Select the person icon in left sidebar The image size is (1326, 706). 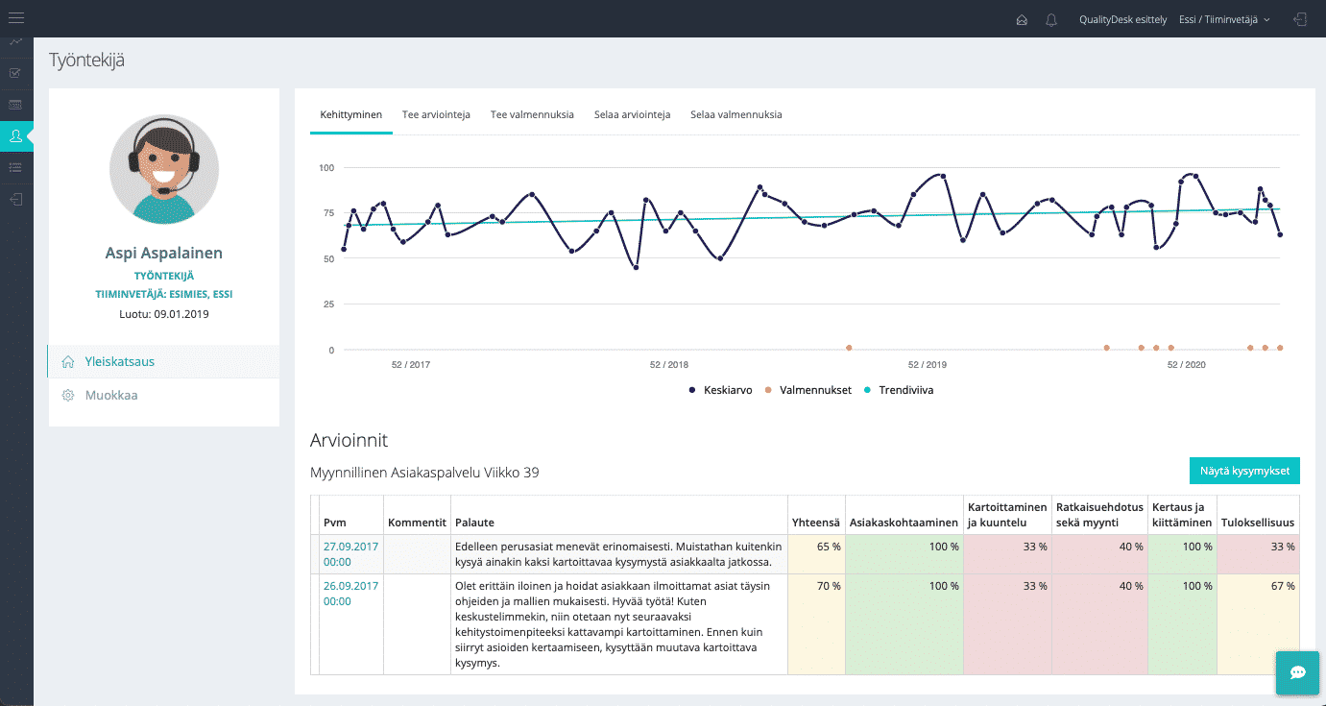[15, 136]
